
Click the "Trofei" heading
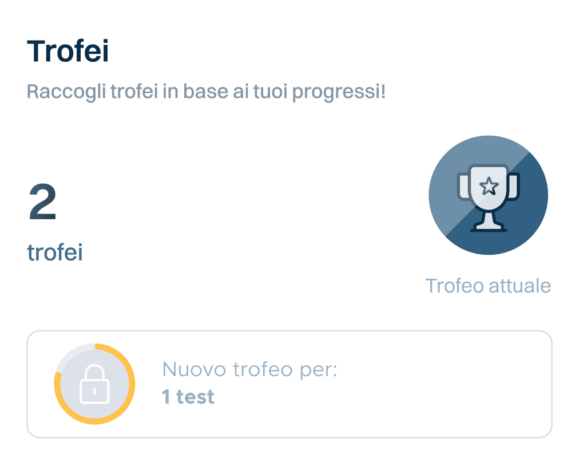point(68,52)
